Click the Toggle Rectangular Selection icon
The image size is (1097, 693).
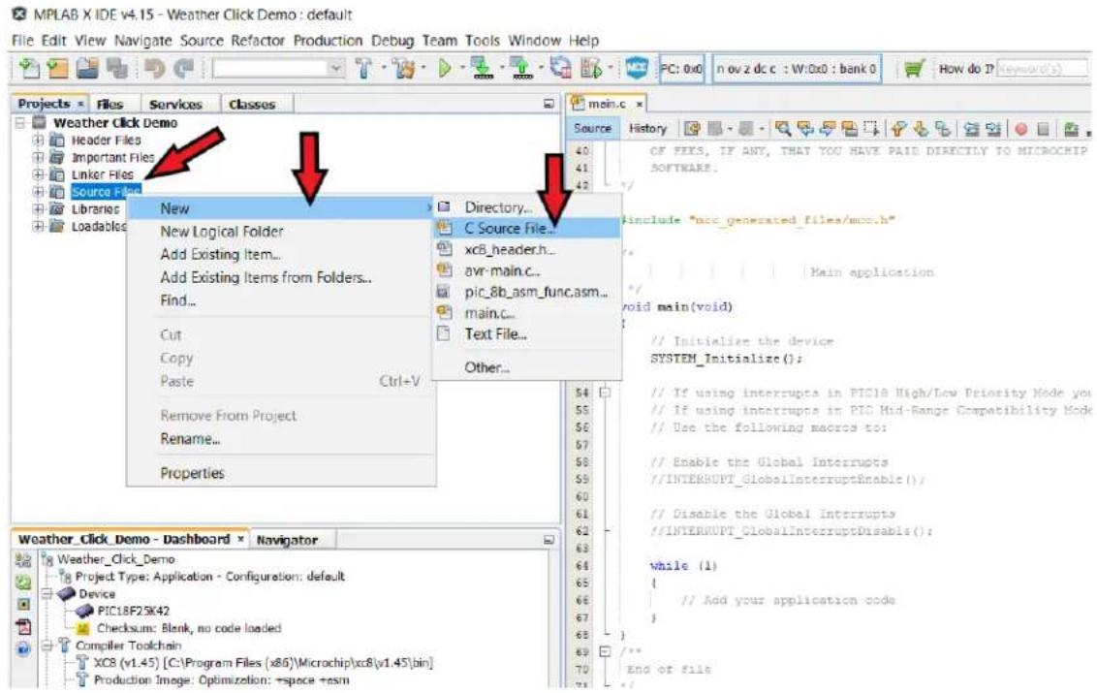(871, 129)
